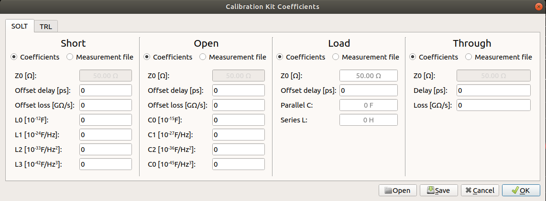
Task: Click the Load Series L field
Action: click(368, 120)
